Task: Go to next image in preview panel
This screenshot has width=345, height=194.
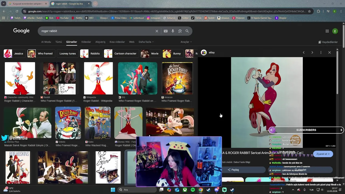Action: click(x=312, y=53)
